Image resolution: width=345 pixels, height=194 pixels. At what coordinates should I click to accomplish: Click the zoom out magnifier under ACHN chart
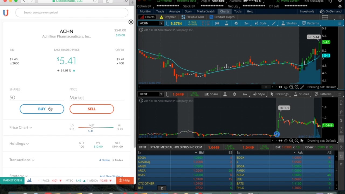(x=297, y=87)
